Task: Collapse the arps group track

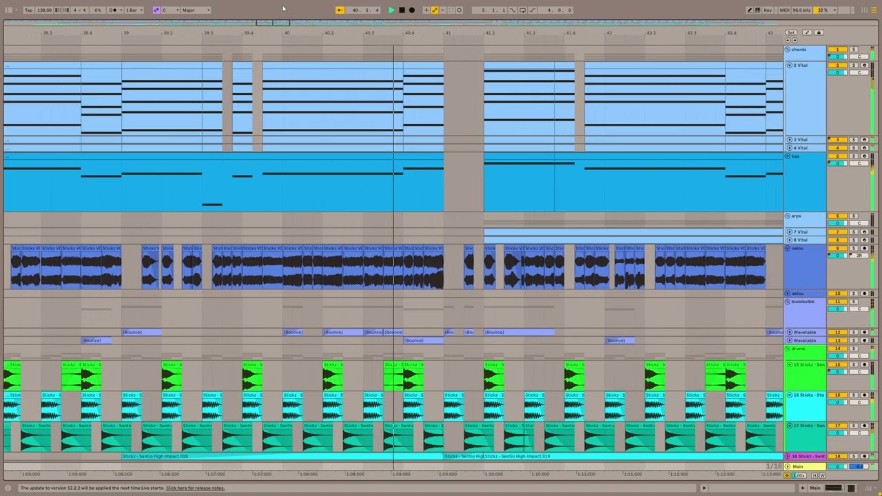Action: tap(788, 216)
